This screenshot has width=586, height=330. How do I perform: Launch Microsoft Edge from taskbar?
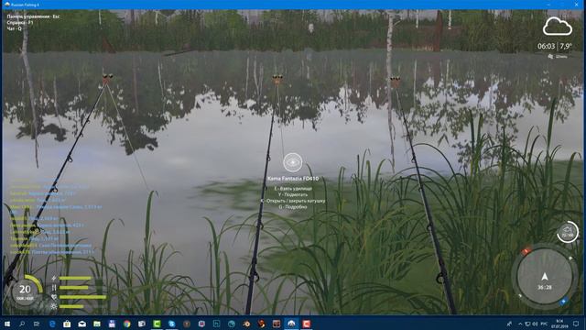[x=52, y=324]
